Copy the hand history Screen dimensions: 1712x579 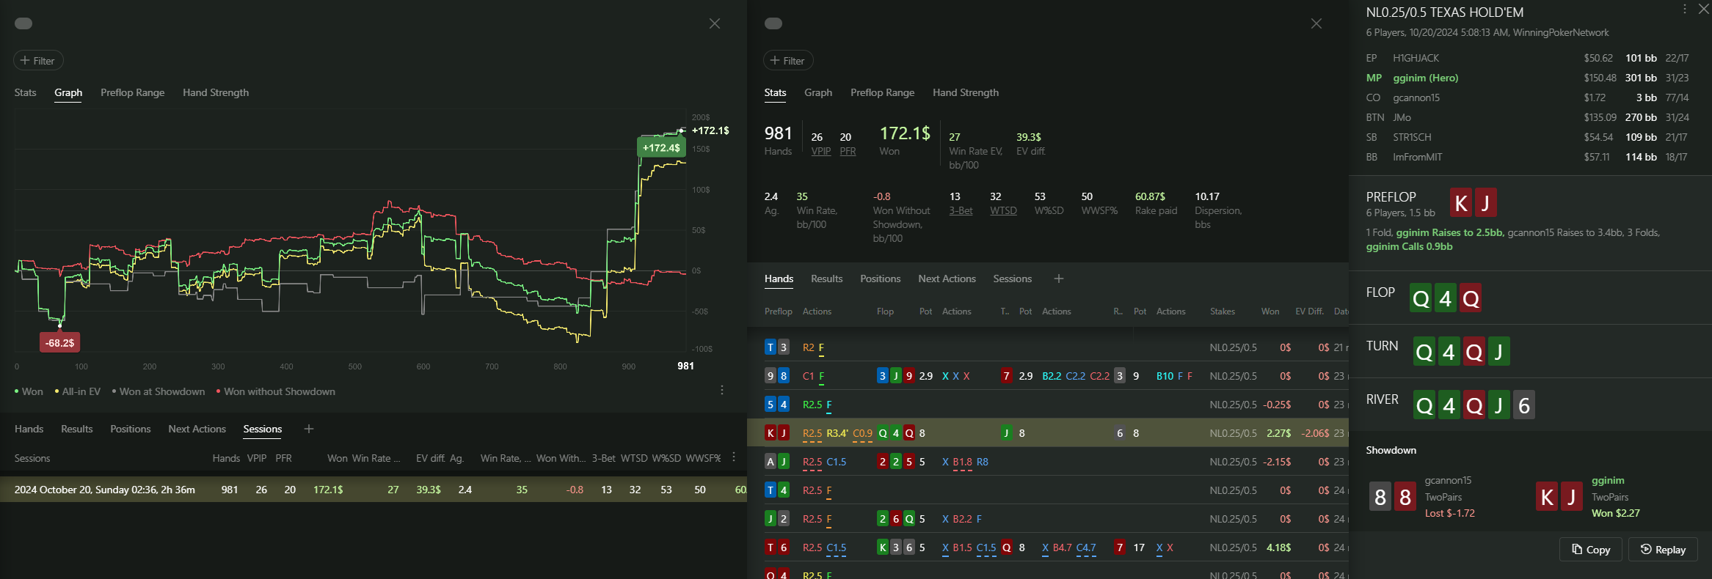coord(1591,550)
